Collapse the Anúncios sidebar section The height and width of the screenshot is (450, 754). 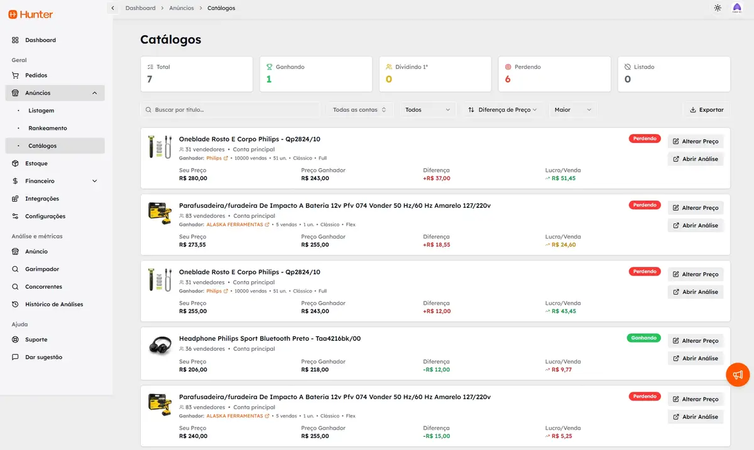click(x=55, y=93)
